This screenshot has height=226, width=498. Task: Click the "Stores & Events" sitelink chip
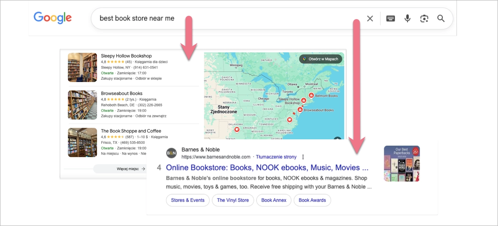click(x=188, y=200)
